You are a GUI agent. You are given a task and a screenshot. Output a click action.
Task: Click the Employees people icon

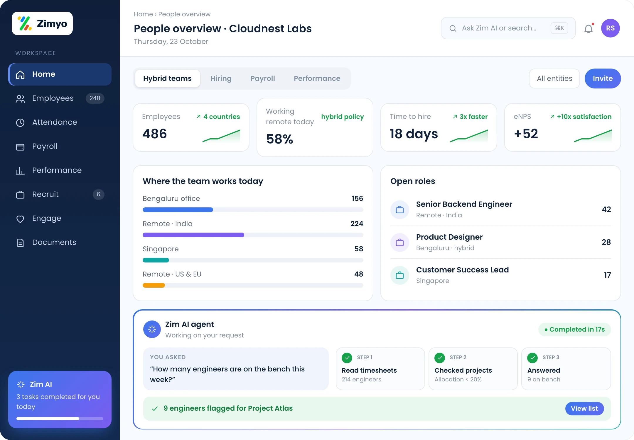pyautogui.click(x=20, y=99)
